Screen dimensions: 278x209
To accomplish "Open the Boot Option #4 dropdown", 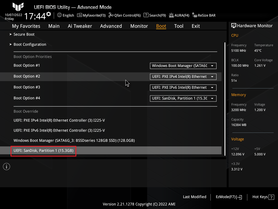I will click(x=183, y=98).
